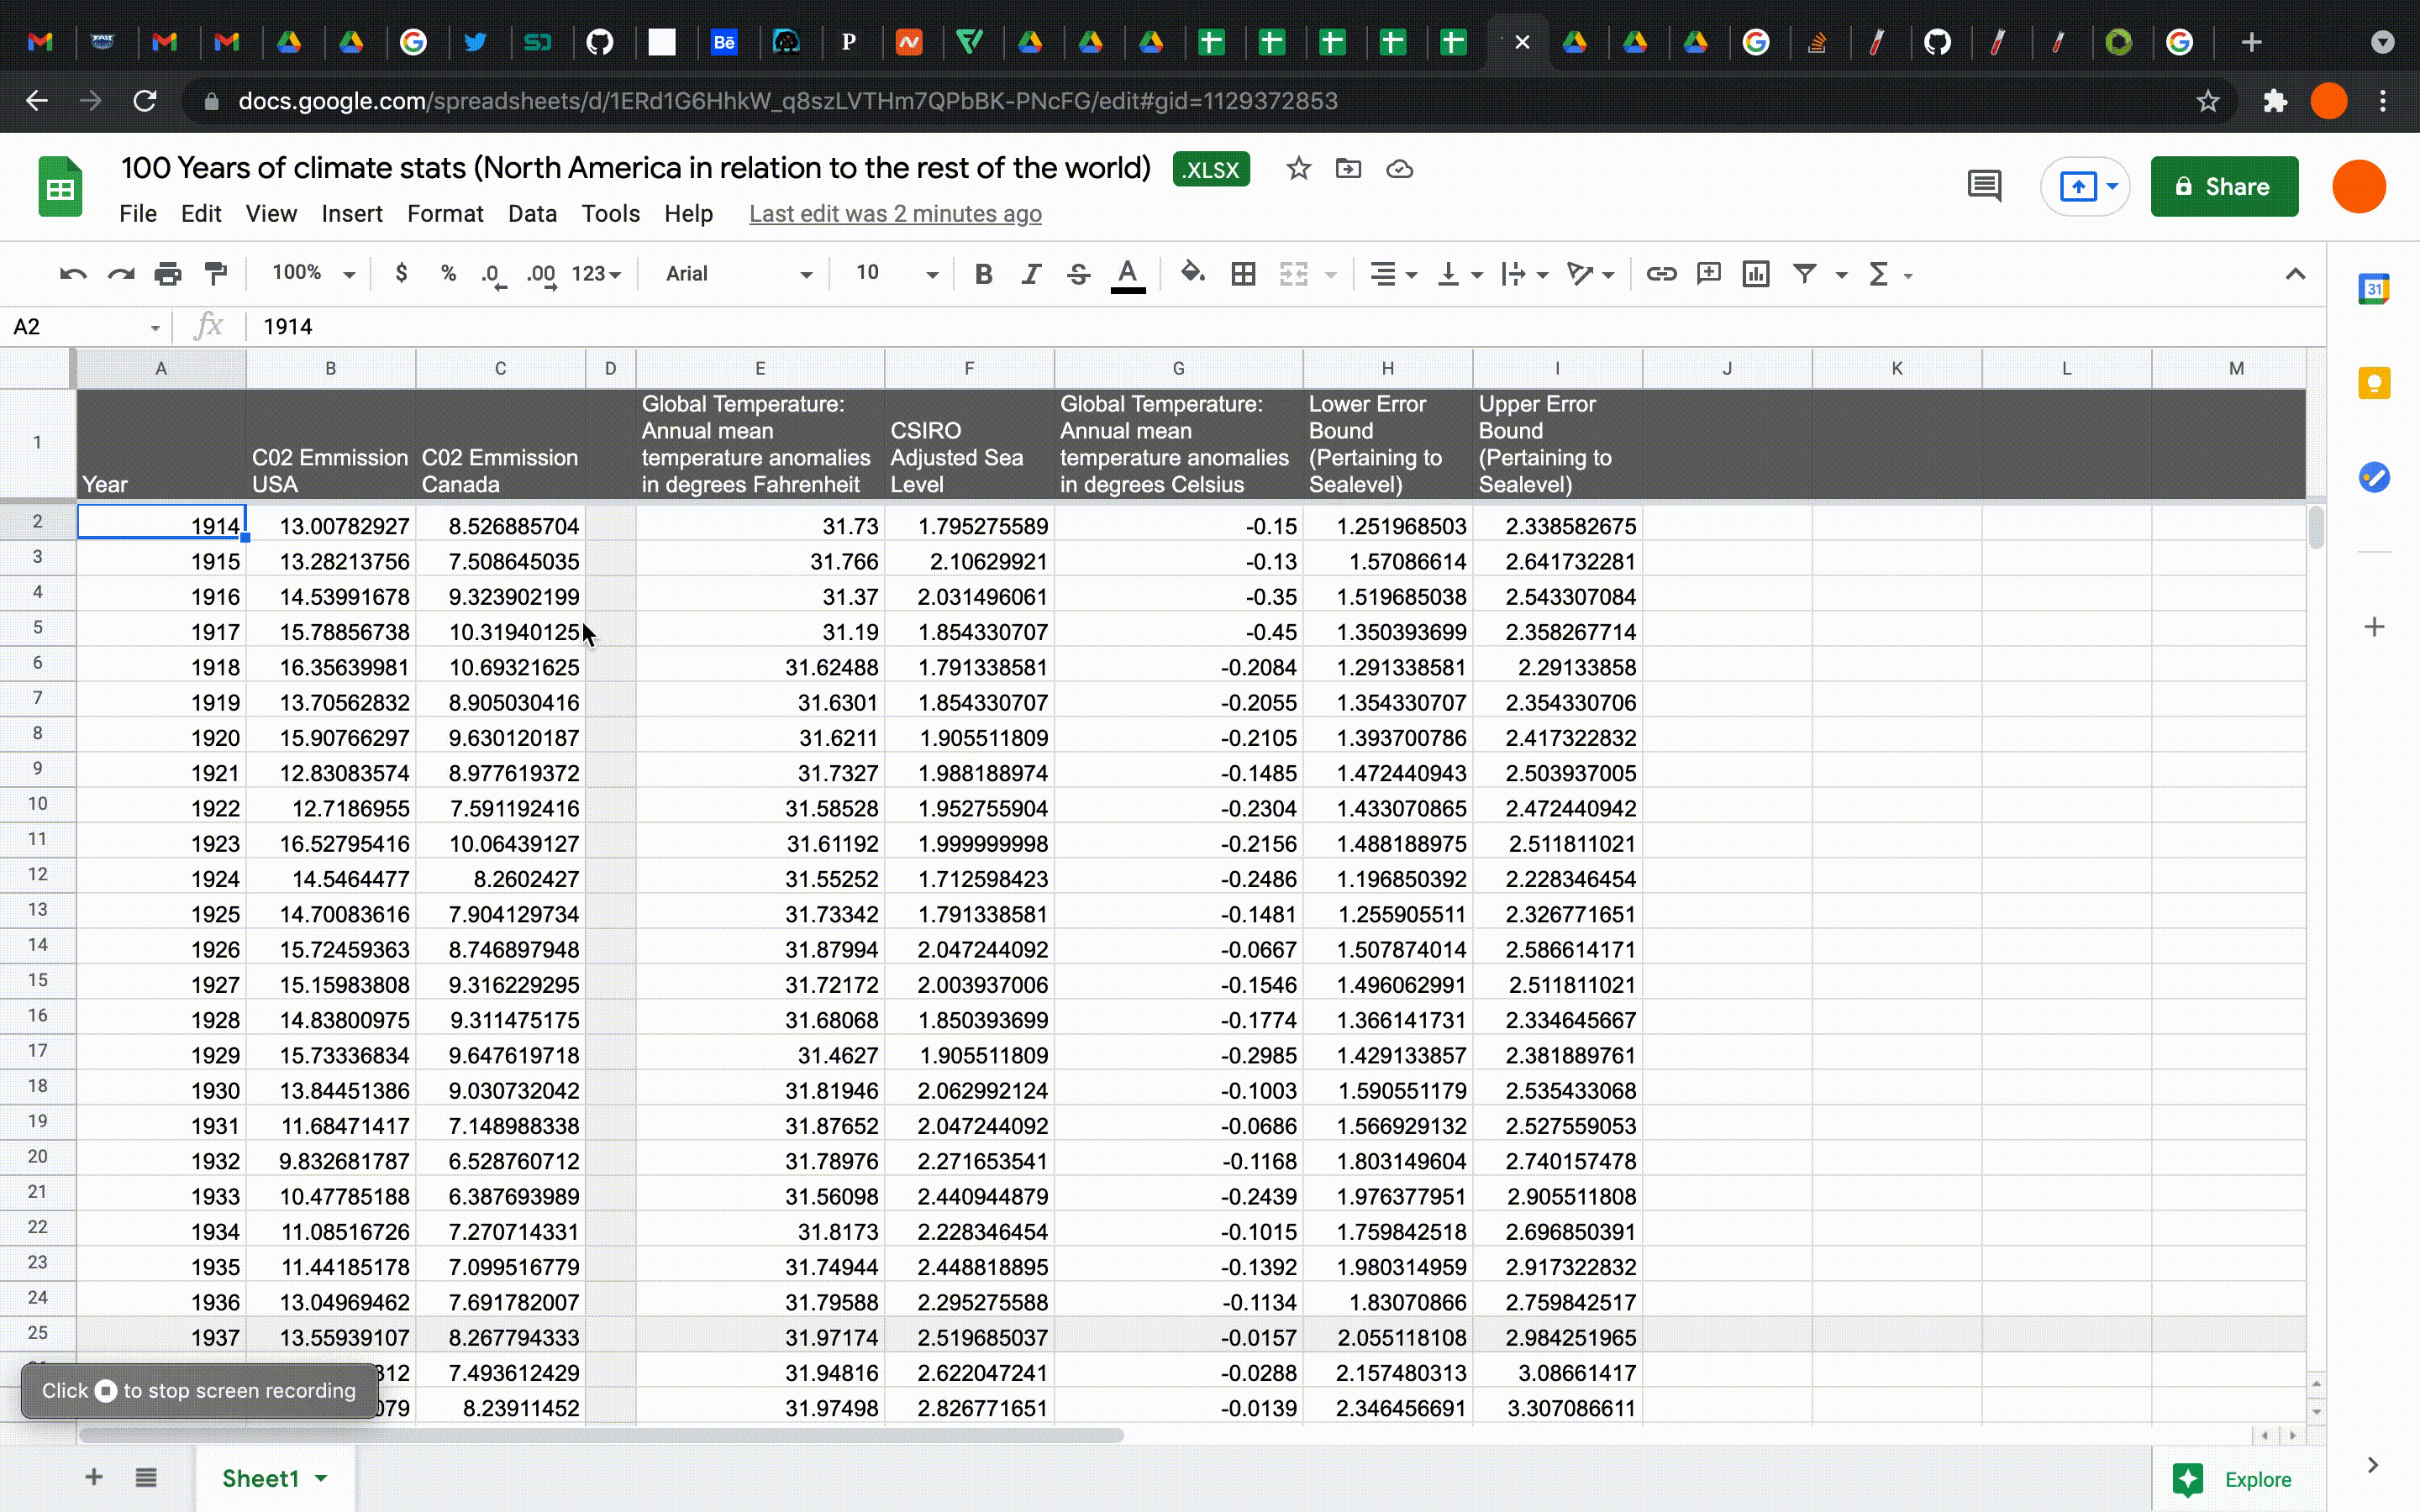Screen dimensions: 2420x1512
Task: Toggle italic formatting
Action: [1031, 273]
